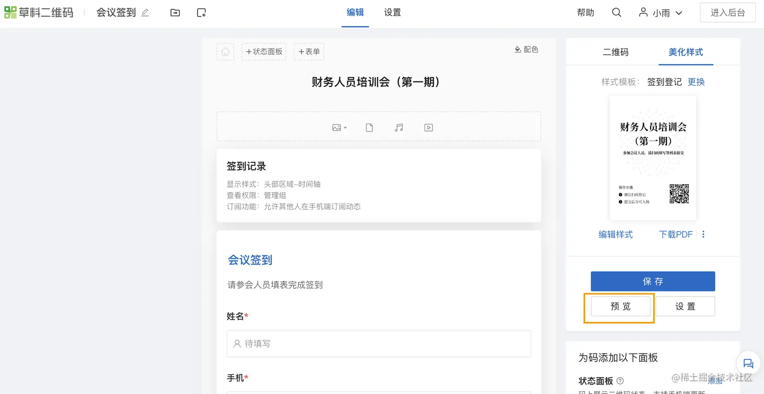Click the user avatar icon

[643, 12]
